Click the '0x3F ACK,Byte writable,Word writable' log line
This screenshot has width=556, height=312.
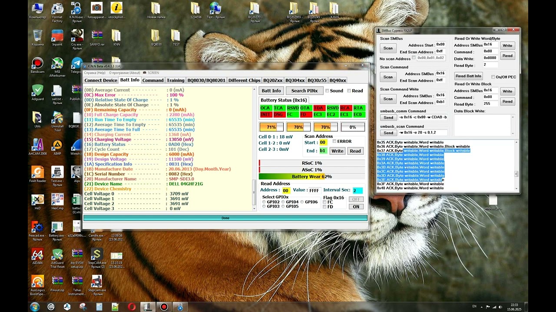coord(410,184)
